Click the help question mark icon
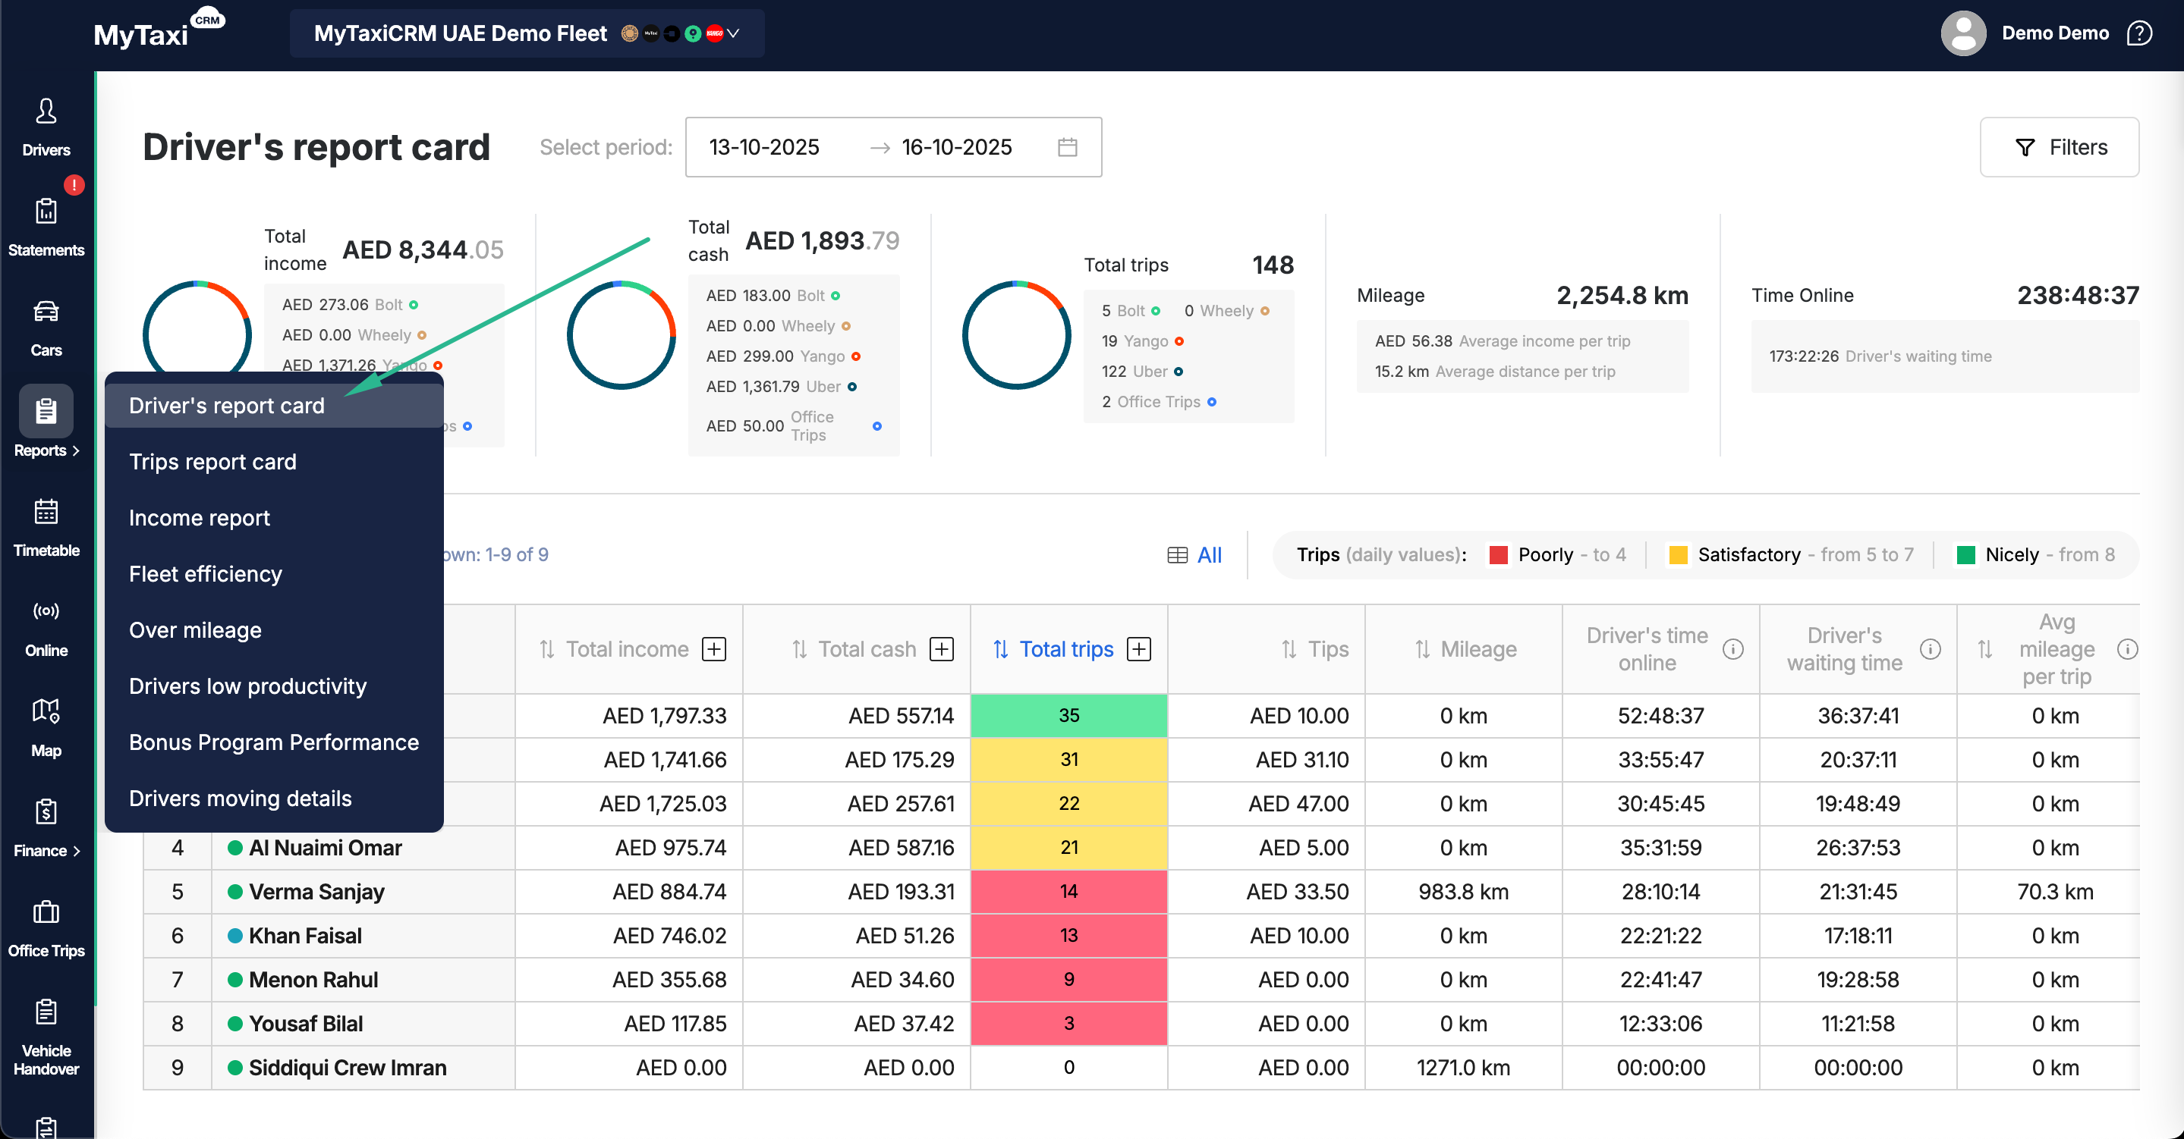This screenshot has height=1139, width=2184. click(x=2139, y=34)
